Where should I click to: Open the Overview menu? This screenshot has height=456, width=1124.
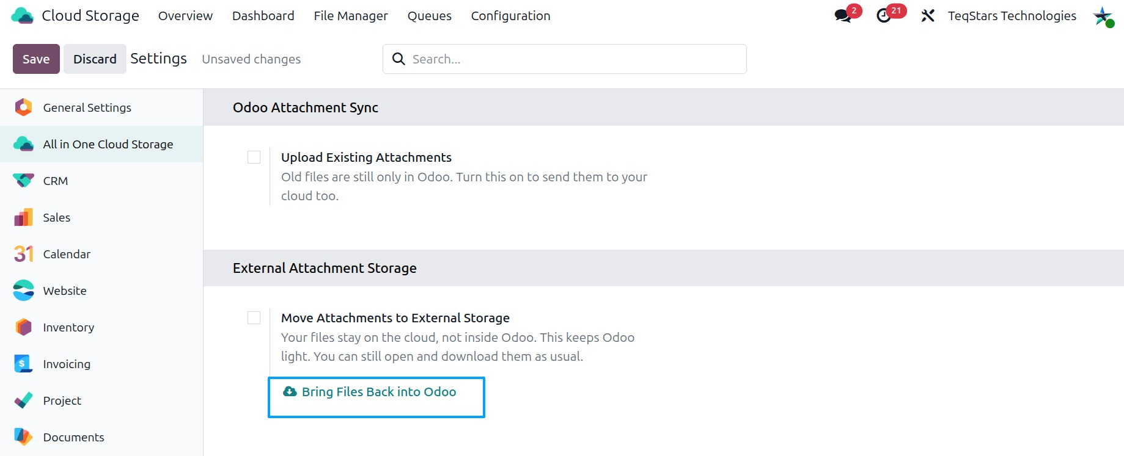pos(185,16)
